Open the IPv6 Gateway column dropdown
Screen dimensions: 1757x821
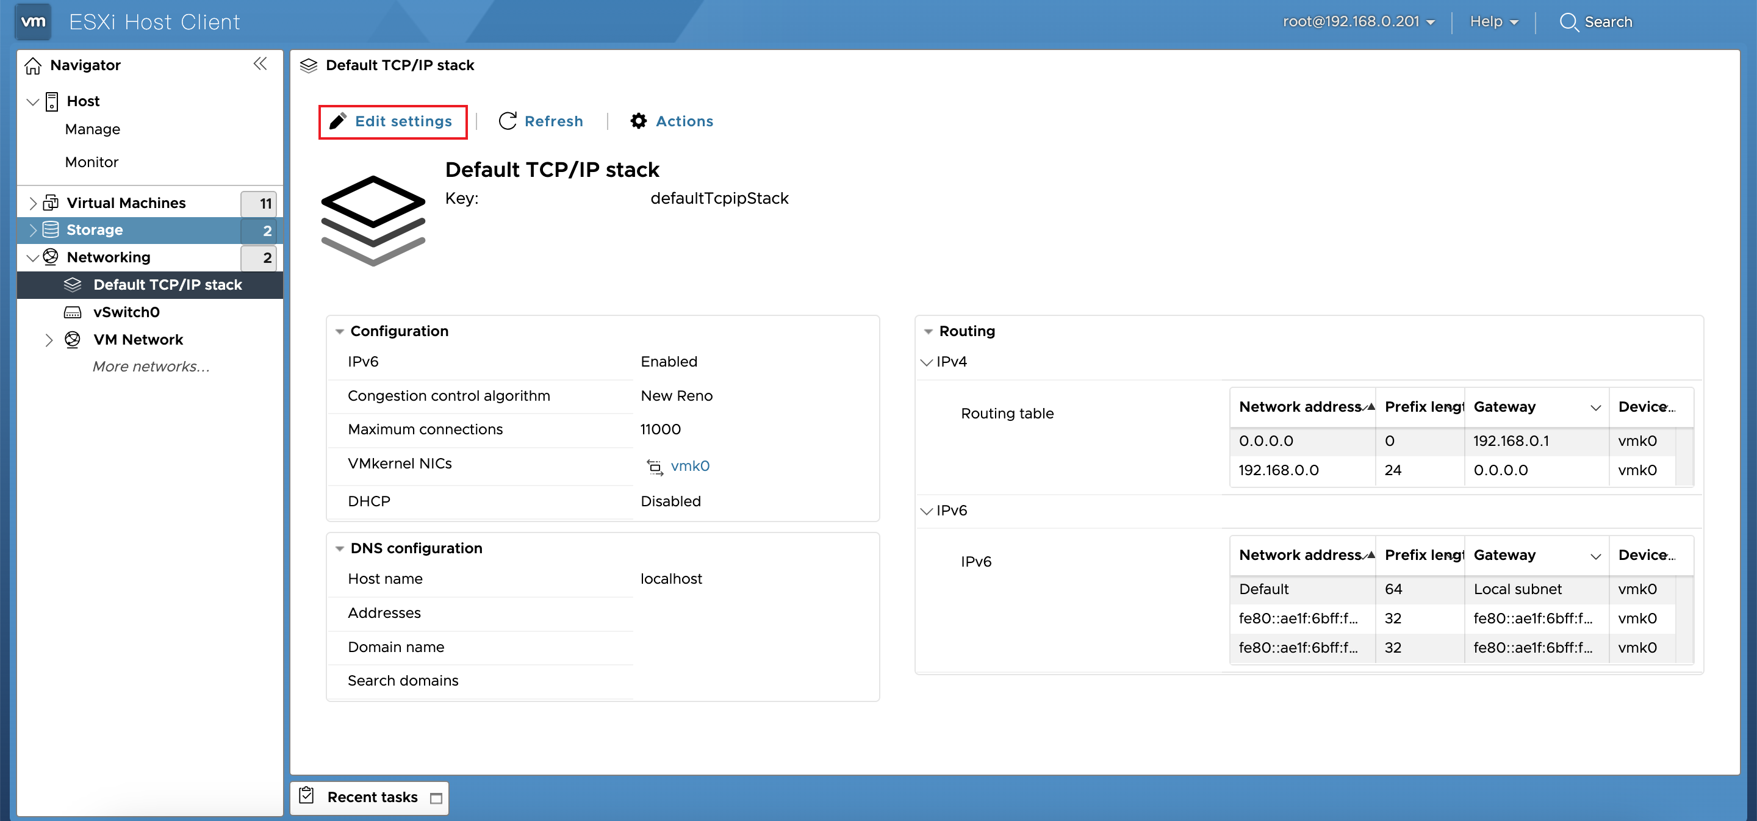click(x=1595, y=556)
